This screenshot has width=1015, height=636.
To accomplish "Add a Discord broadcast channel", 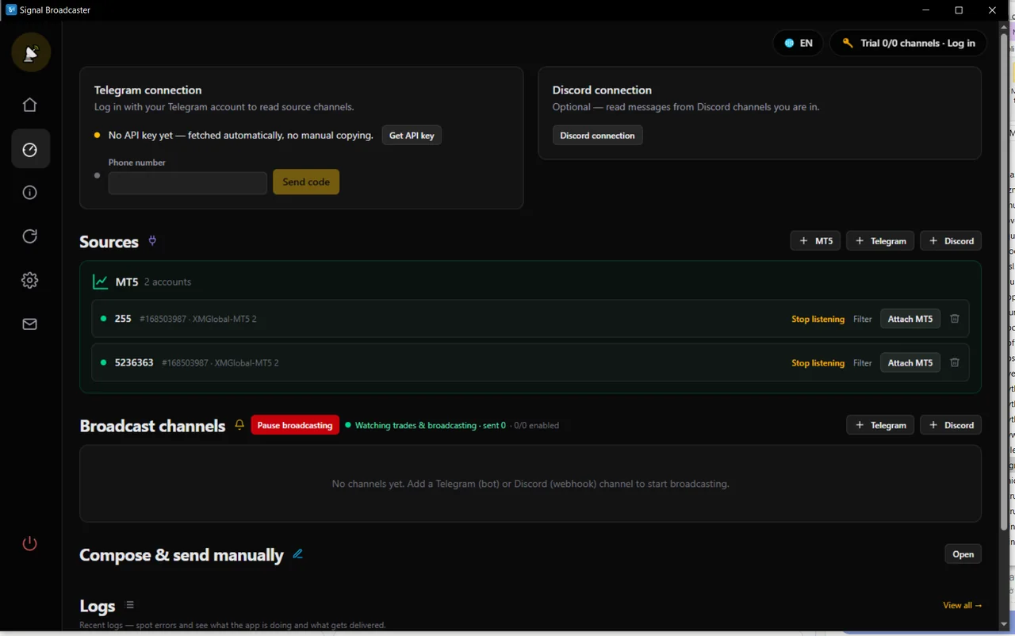I will [x=951, y=425].
